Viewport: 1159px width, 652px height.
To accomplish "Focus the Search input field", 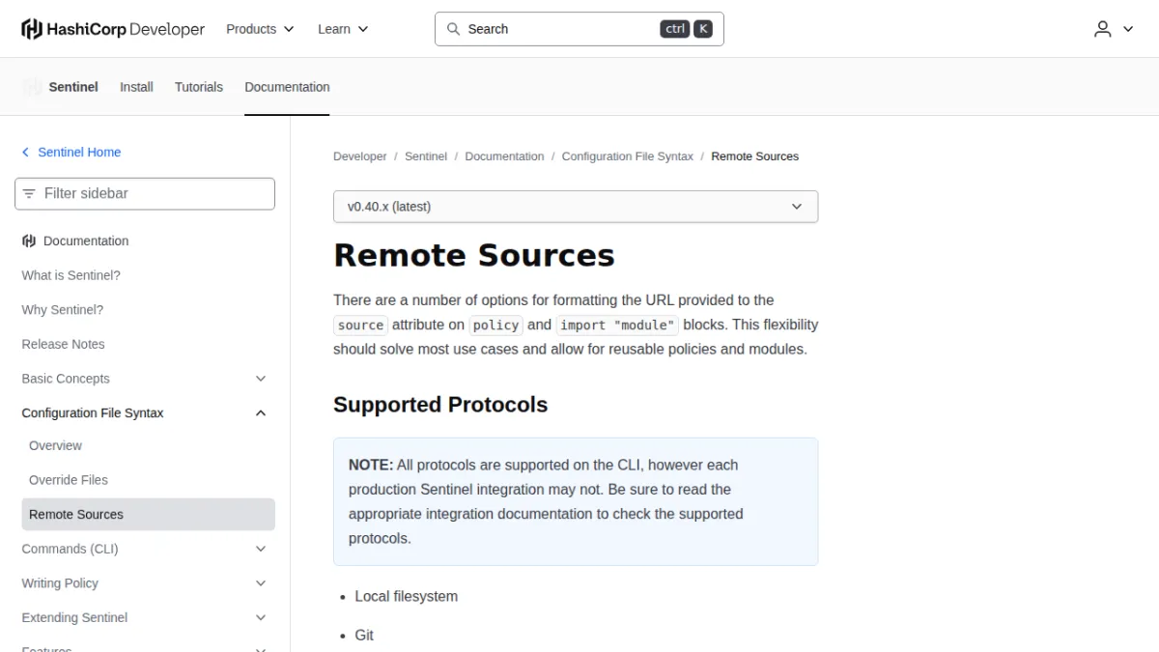I will click(579, 29).
